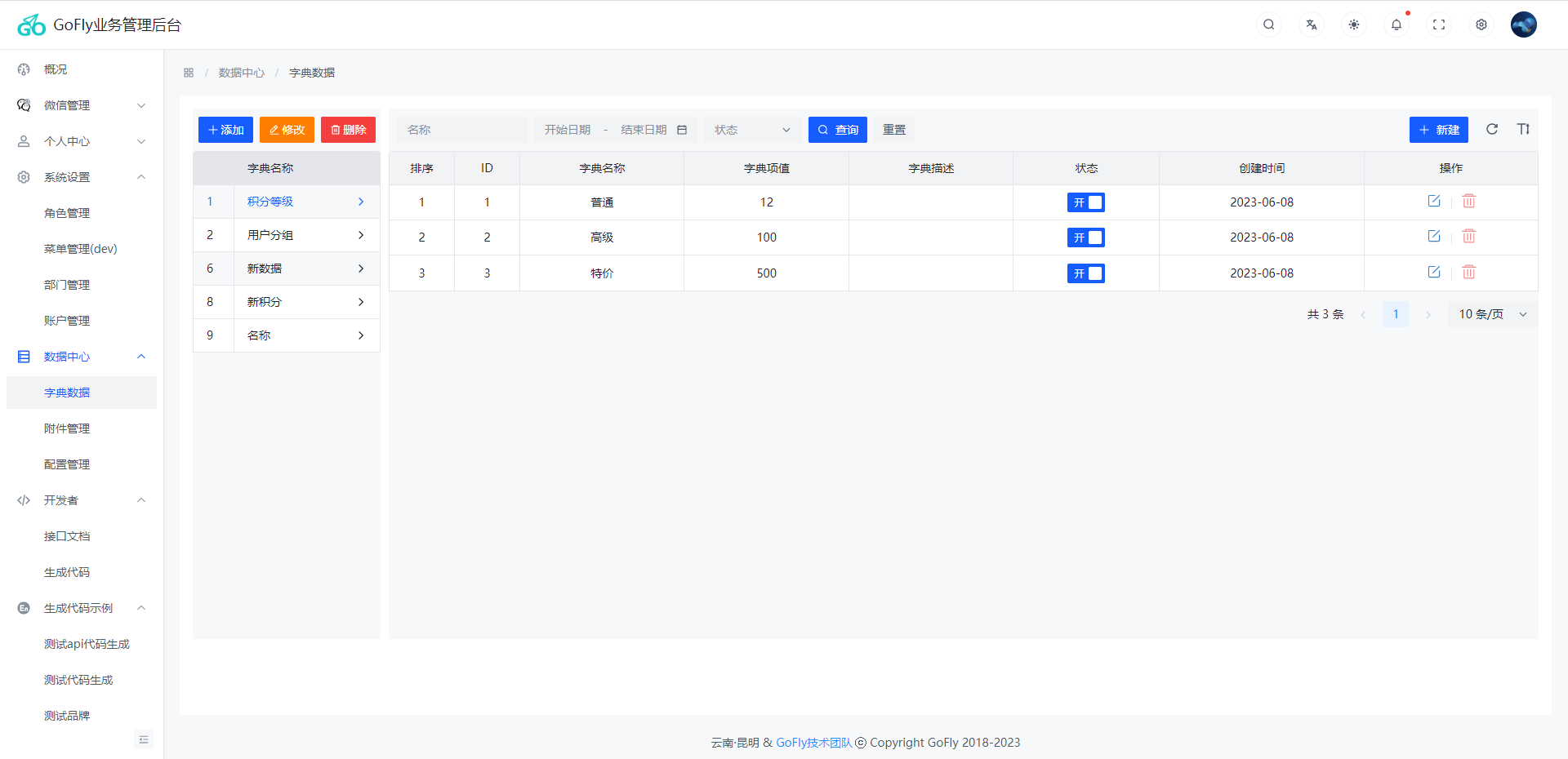This screenshot has height=759, width=1568.
Task: Select 角色管理 from sidebar menu
Action: pyautogui.click(x=67, y=213)
